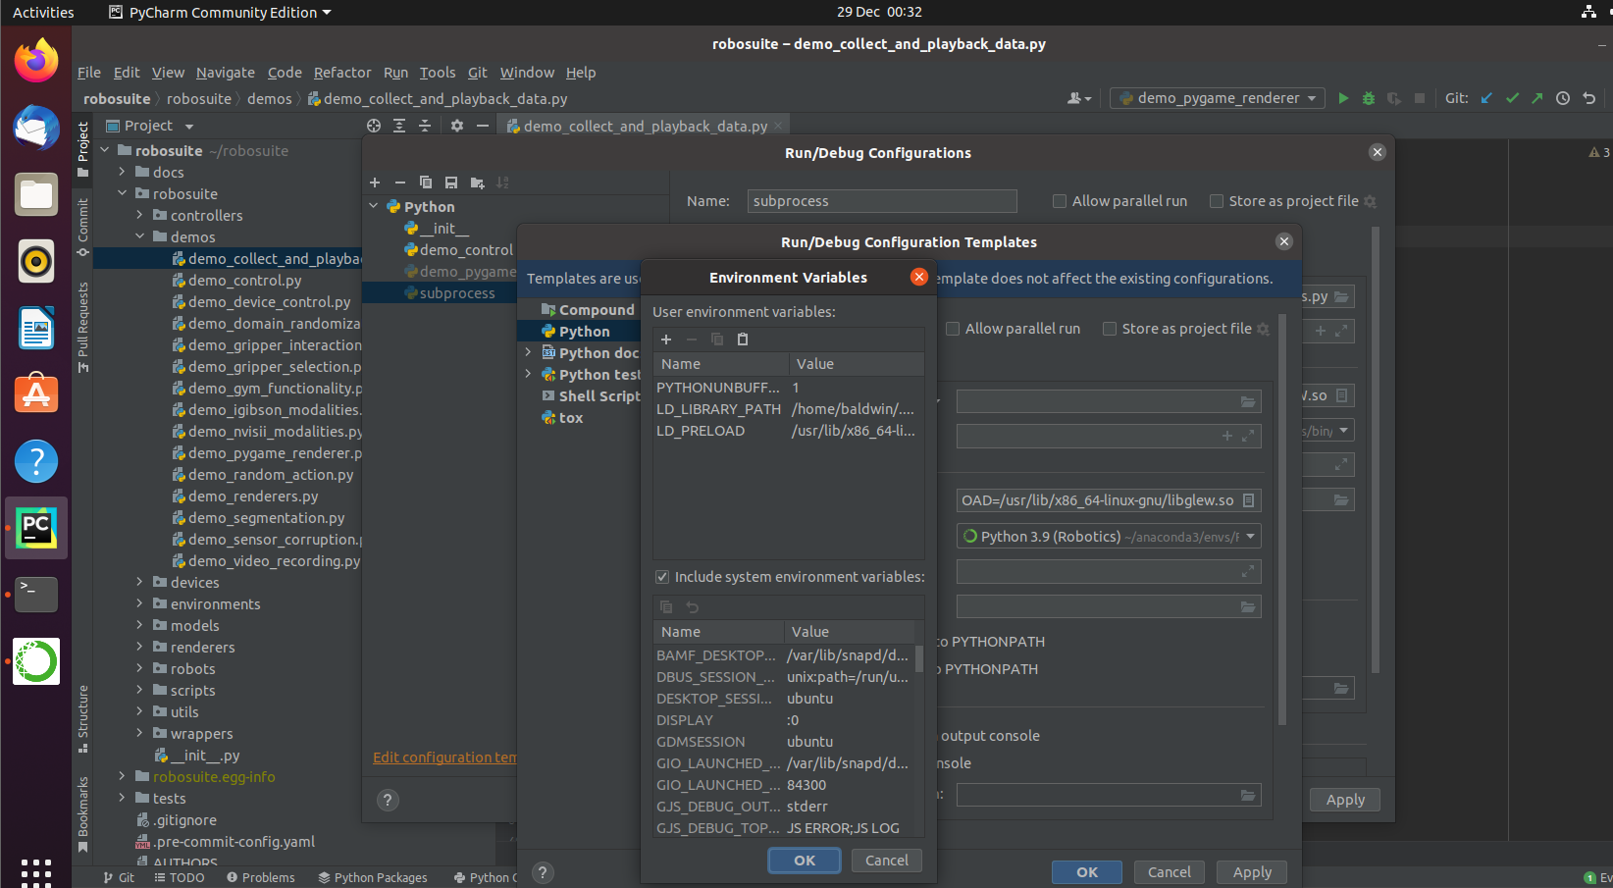Commit changes via the Git checkmark icon

click(x=1512, y=98)
